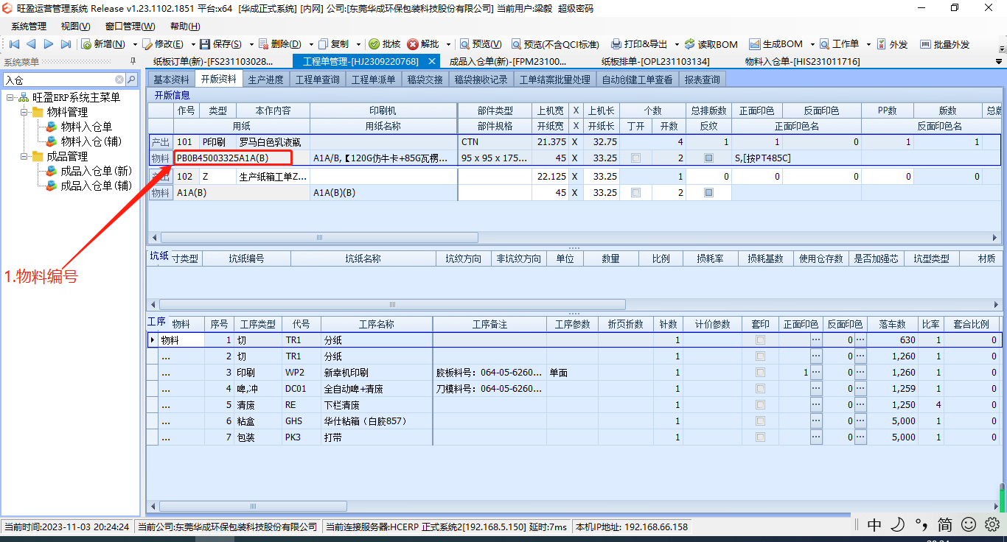Open the 解批 dropdown arrow

click(x=447, y=44)
